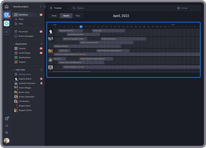
Task: Open your profile avatar at bottom
Action: (7, 141)
